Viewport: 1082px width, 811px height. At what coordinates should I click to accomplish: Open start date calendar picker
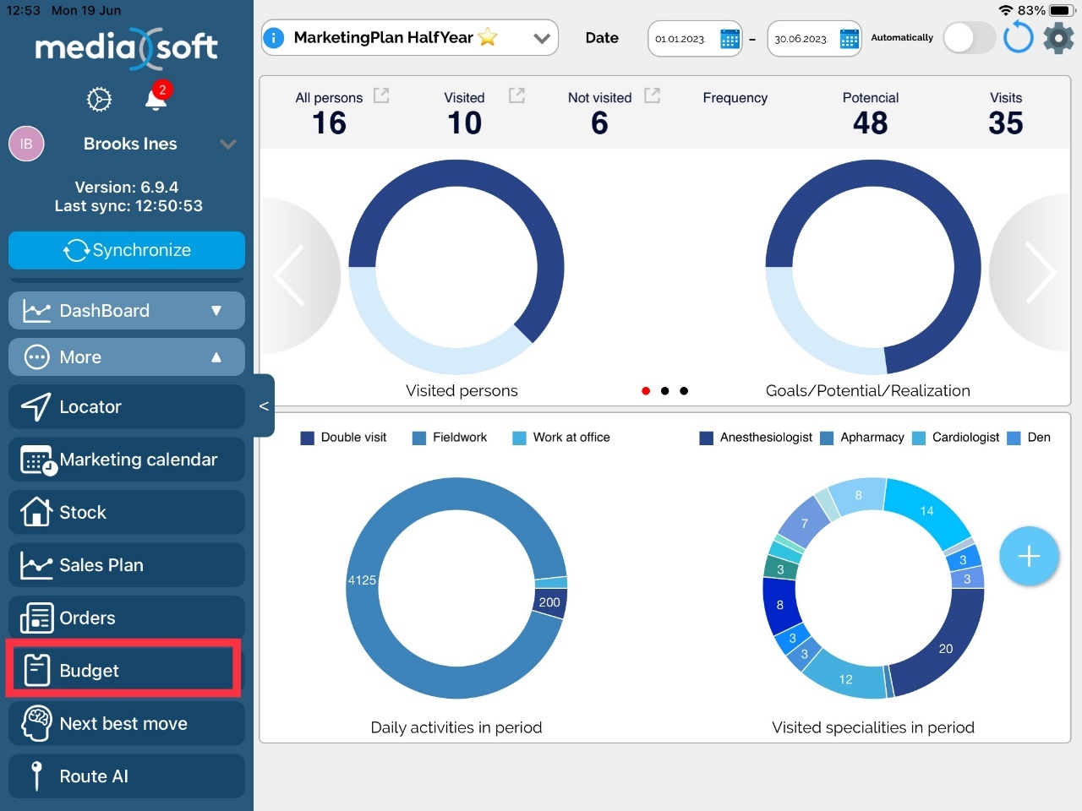730,39
